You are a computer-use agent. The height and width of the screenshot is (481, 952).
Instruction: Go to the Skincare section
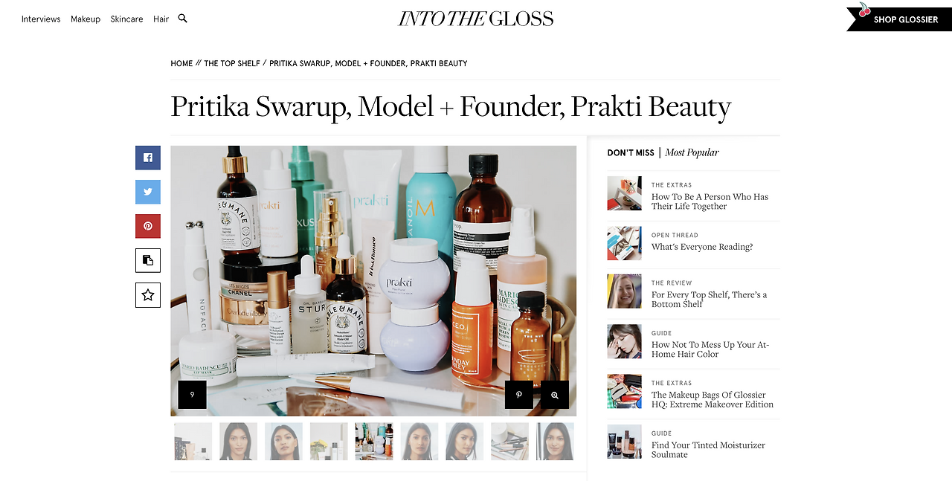[126, 19]
